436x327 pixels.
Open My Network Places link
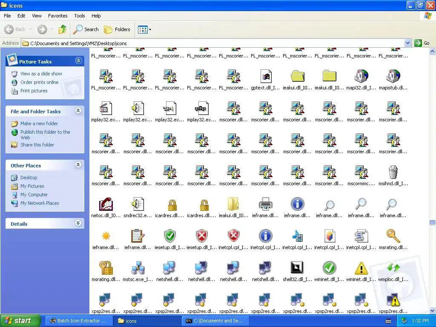click(40, 203)
